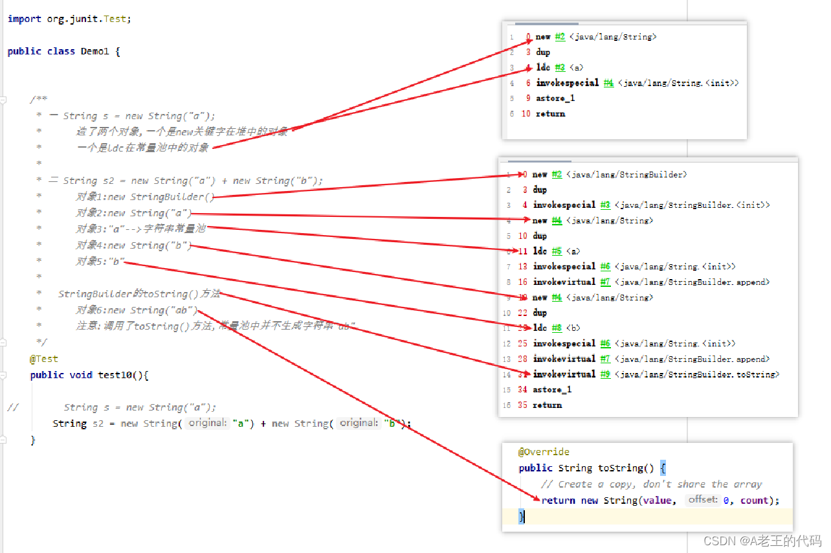This screenshot has height=553, width=831.
Task: Open #7 link at bytecode offset 28
Action: pos(605,359)
